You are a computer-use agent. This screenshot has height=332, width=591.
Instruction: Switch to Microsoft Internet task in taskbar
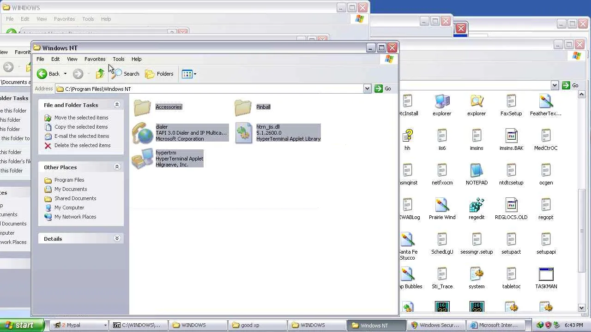click(x=496, y=325)
